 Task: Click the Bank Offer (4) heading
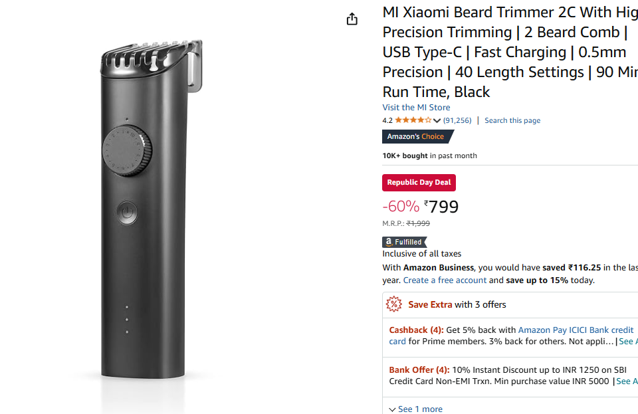click(419, 369)
